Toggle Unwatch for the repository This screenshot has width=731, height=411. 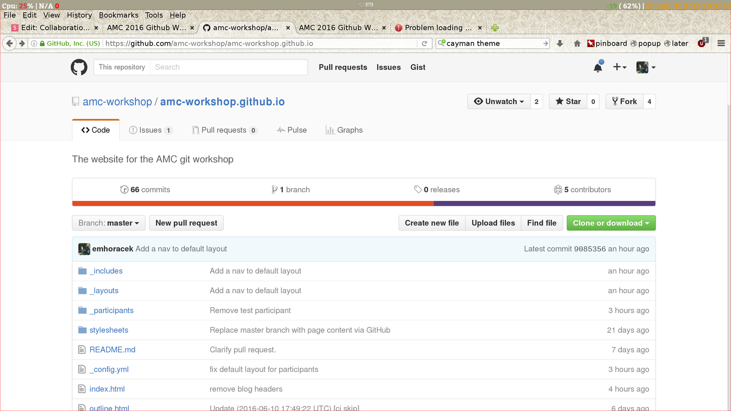(499, 101)
